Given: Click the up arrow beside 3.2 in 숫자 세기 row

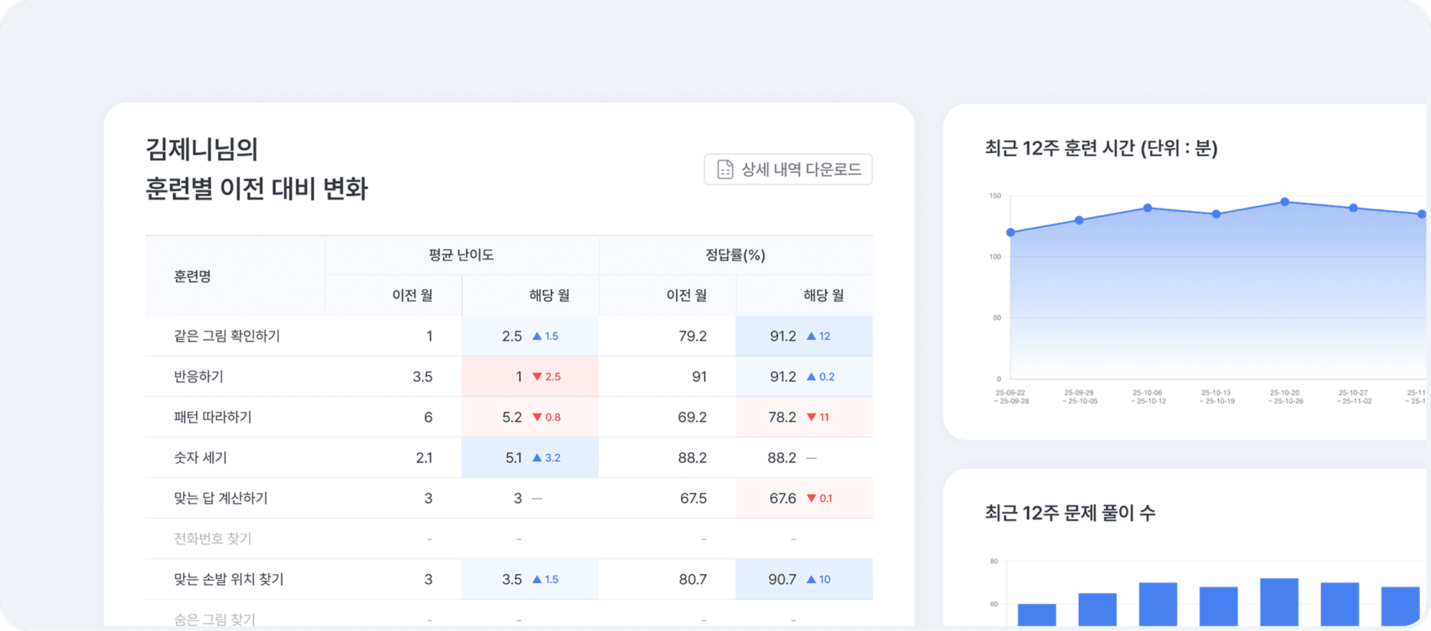Looking at the screenshot, I should pyautogui.click(x=537, y=458).
